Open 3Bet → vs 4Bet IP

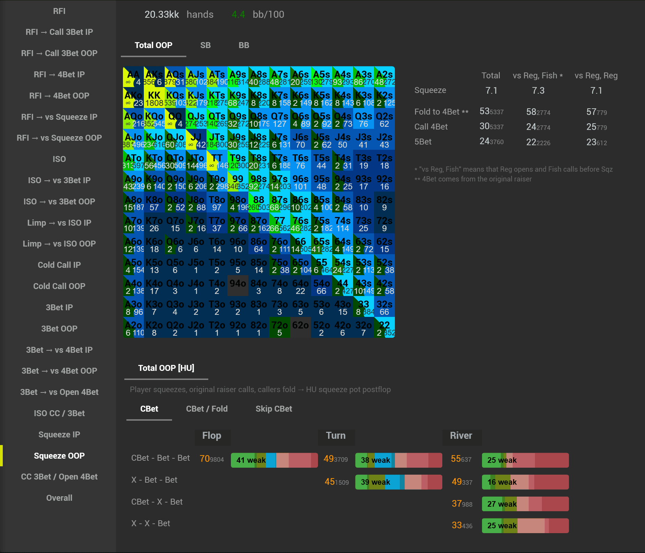coord(59,350)
